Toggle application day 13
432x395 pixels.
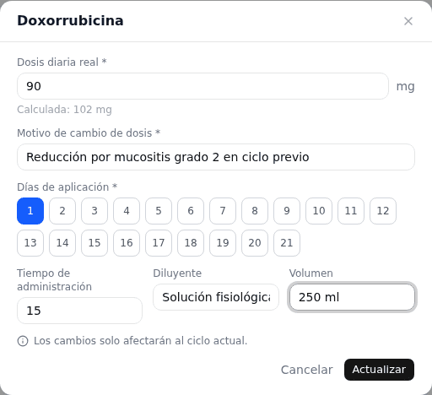(x=30, y=243)
